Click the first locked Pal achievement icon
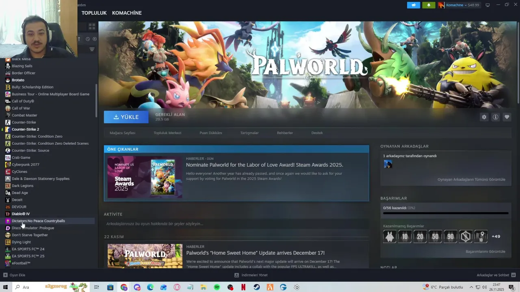The height and width of the screenshot is (292, 520). point(390,236)
